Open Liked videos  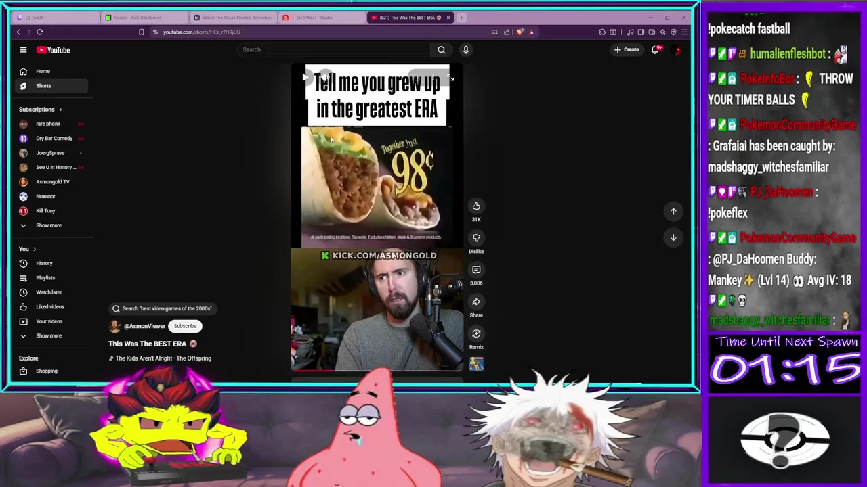pos(51,307)
